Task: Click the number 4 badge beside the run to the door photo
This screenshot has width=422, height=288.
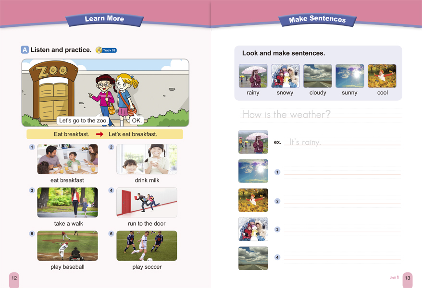Action: [111, 190]
